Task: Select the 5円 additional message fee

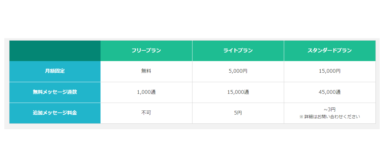Action: click(x=238, y=113)
